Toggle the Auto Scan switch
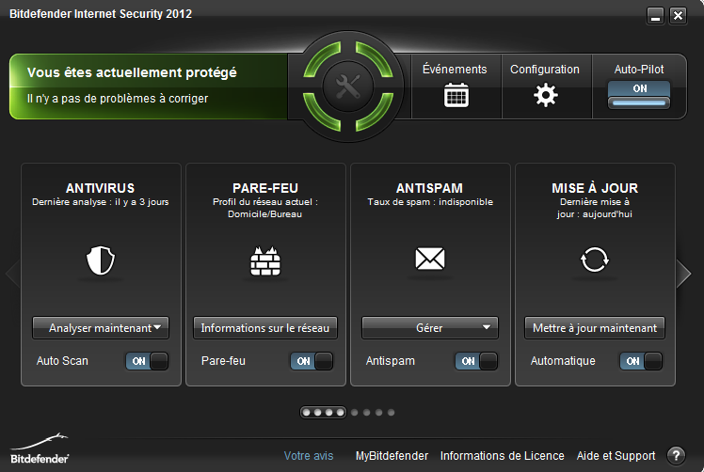This screenshot has width=704, height=472. (x=147, y=361)
